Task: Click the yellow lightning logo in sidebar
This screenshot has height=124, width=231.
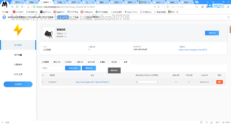Action: pos(18,30)
